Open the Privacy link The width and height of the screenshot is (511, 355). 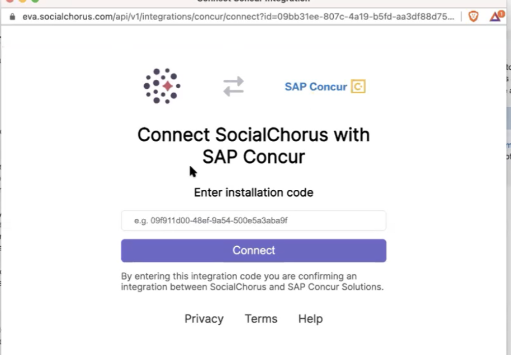click(204, 319)
